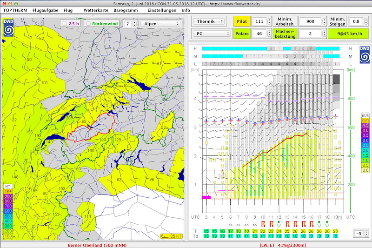372x248 pixels.
Task: Click the 1K+ swatch in the km legend
Action: pyautogui.click(x=8, y=191)
